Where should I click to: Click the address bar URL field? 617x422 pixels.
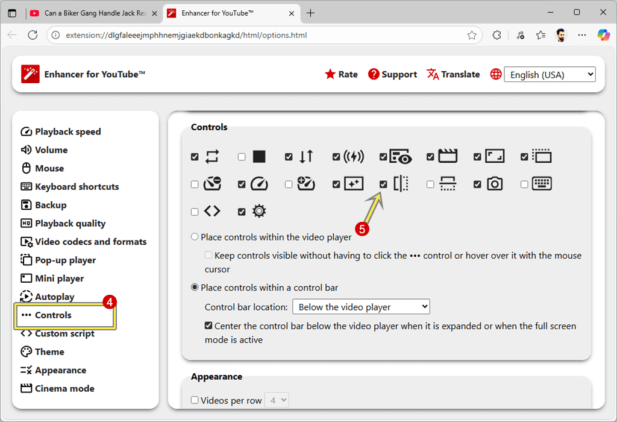(264, 35)
